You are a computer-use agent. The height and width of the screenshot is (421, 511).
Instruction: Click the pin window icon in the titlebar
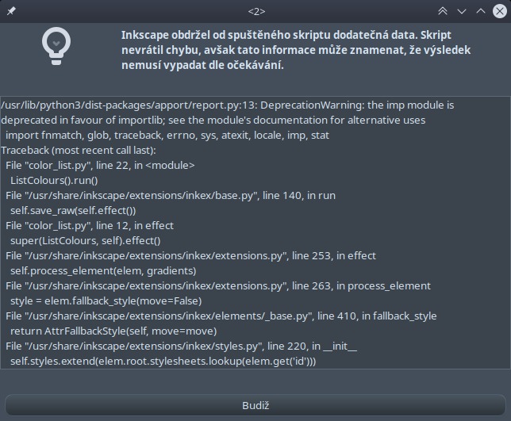coord(11,11)
